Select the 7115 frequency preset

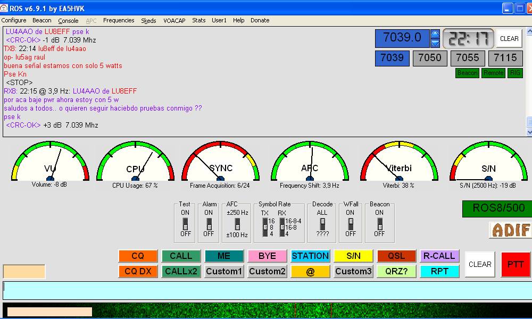505,58
